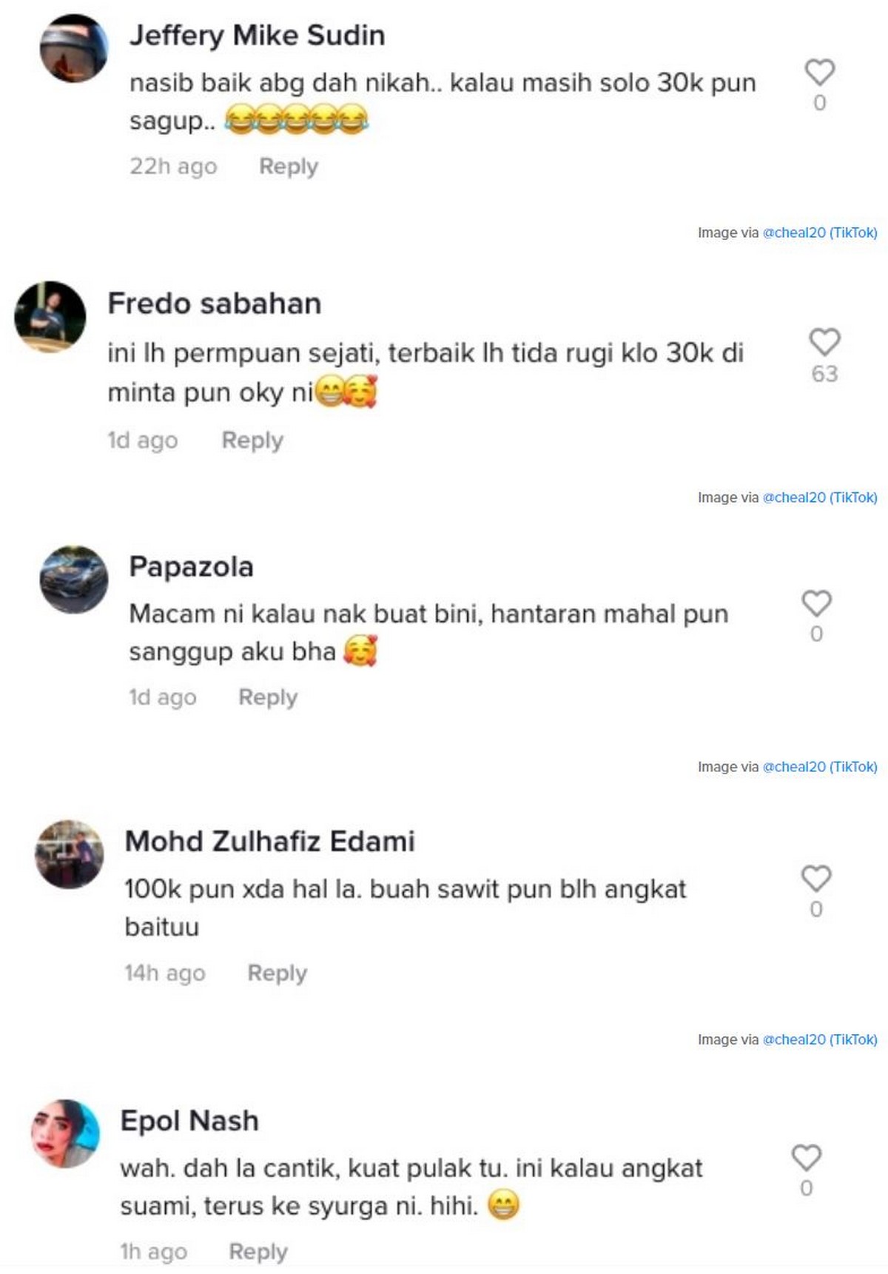888x1274 pixels.
Task: Open Mohd Zulhafiz Edami's avatar
Action: (70, 854)
